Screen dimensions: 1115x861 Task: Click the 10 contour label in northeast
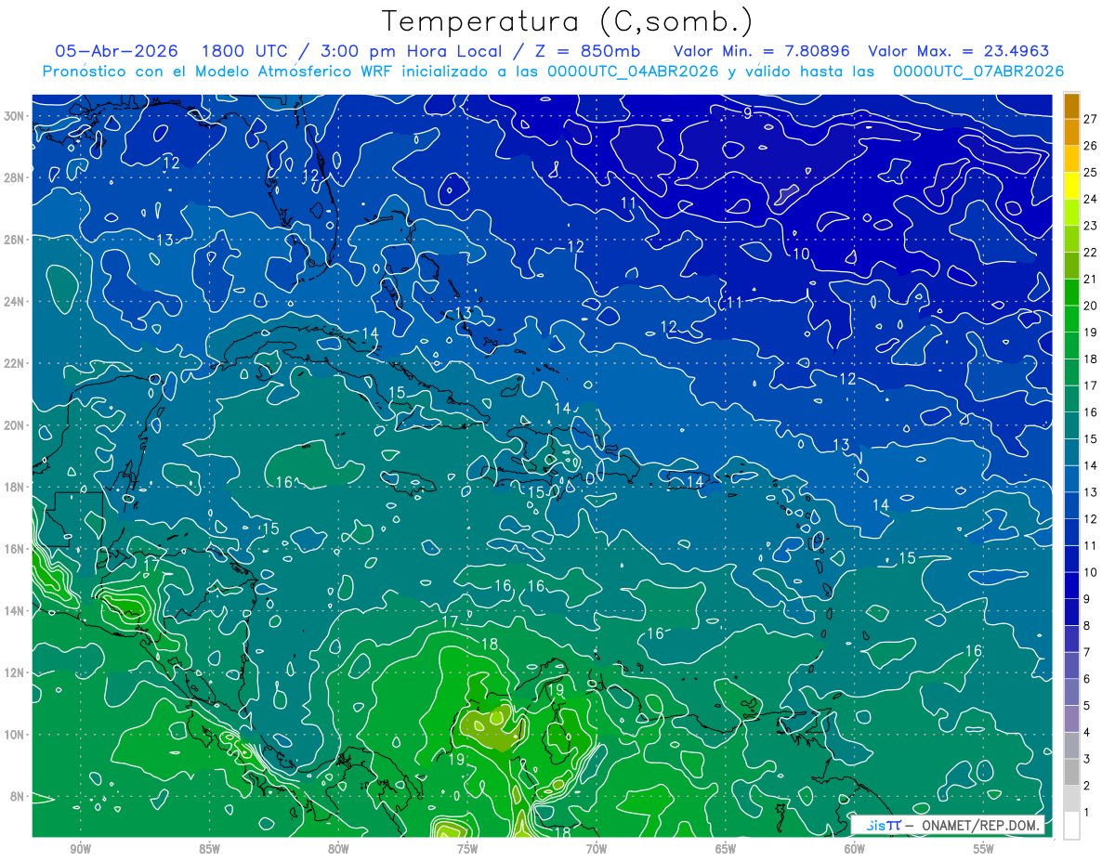click(x=800, y=254)
